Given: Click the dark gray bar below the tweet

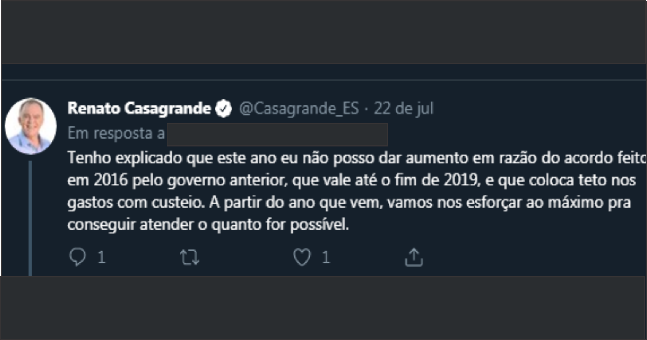Looking at the screenshot, I should 323,308.
